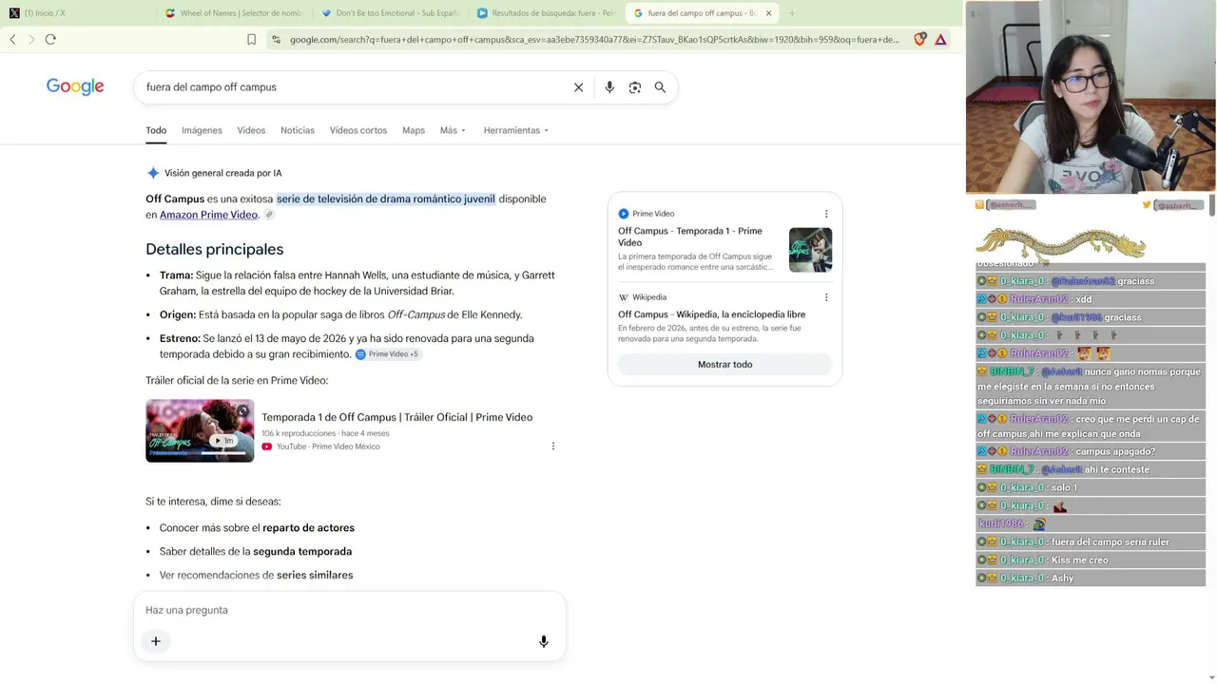
Task: Click the 'series similares' suggestion text
Action: (x=315, y=575)
